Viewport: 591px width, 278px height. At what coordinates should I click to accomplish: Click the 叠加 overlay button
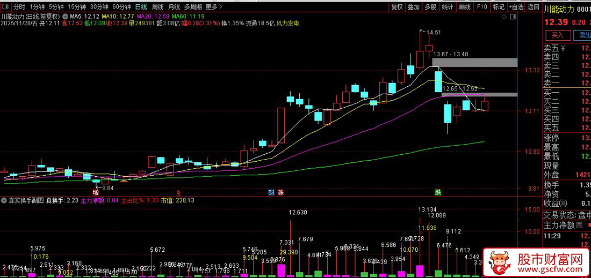(x=414, y=7)
